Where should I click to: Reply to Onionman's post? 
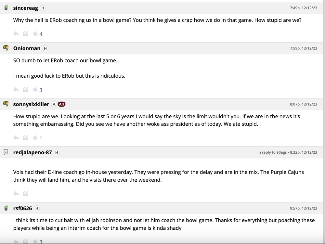pos(16,90)
